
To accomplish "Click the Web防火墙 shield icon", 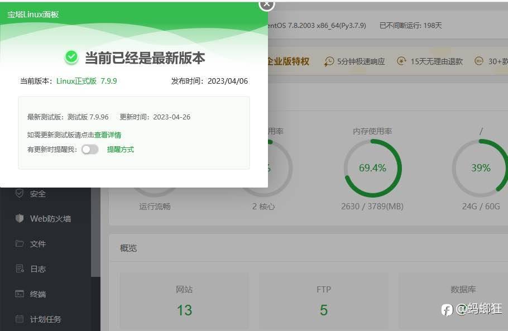I will coord(20,218).
